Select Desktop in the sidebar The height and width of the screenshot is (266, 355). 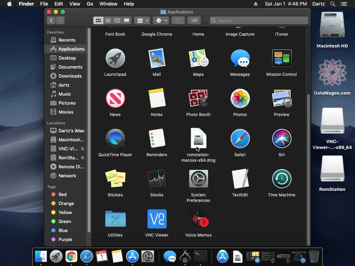coord(66,58)
